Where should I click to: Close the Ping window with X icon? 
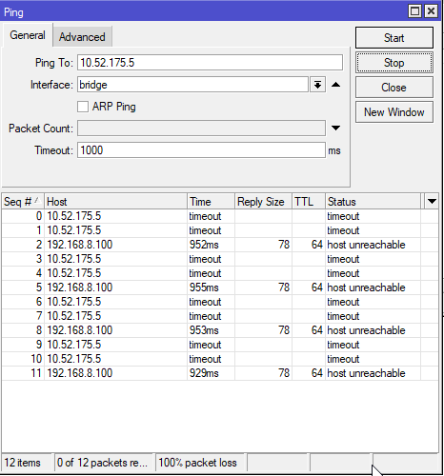pos(431,11)
